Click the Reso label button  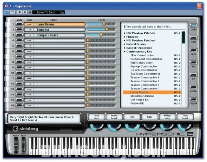[150, 117]
